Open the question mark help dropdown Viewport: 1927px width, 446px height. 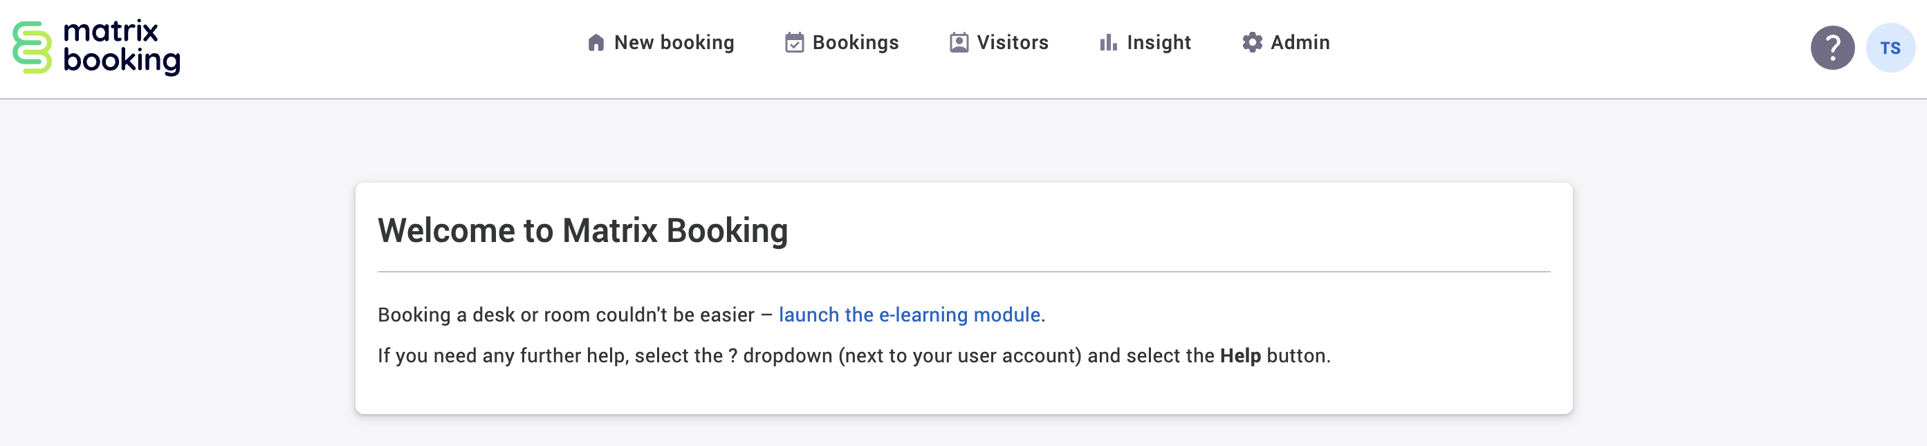click(1832, 48)
